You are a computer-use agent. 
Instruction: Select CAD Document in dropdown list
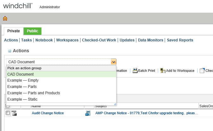pos(61,74)
